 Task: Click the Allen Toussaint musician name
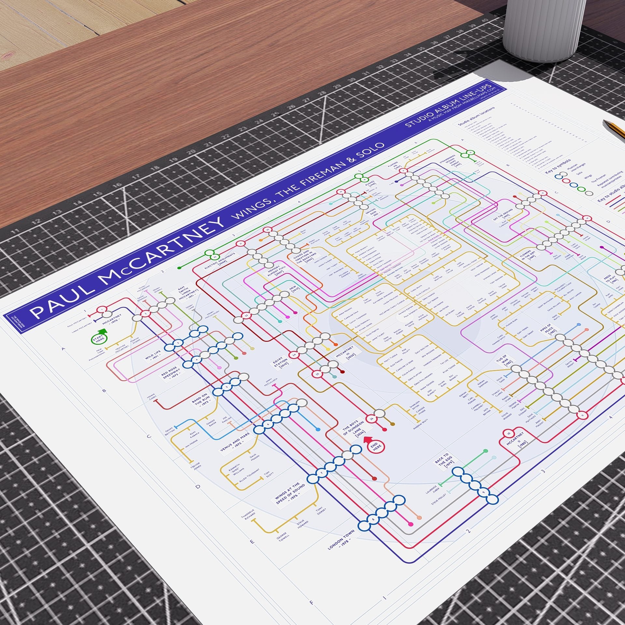click(x=250, y=476)
